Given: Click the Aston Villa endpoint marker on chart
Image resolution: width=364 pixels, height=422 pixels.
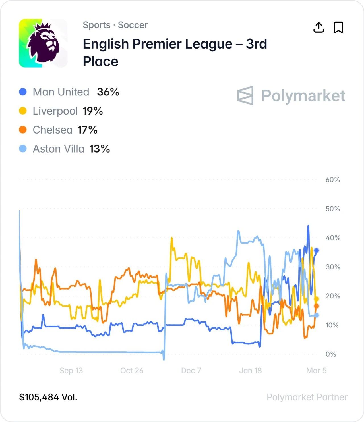Looking at the screenshot, I should tap(317, 315).
